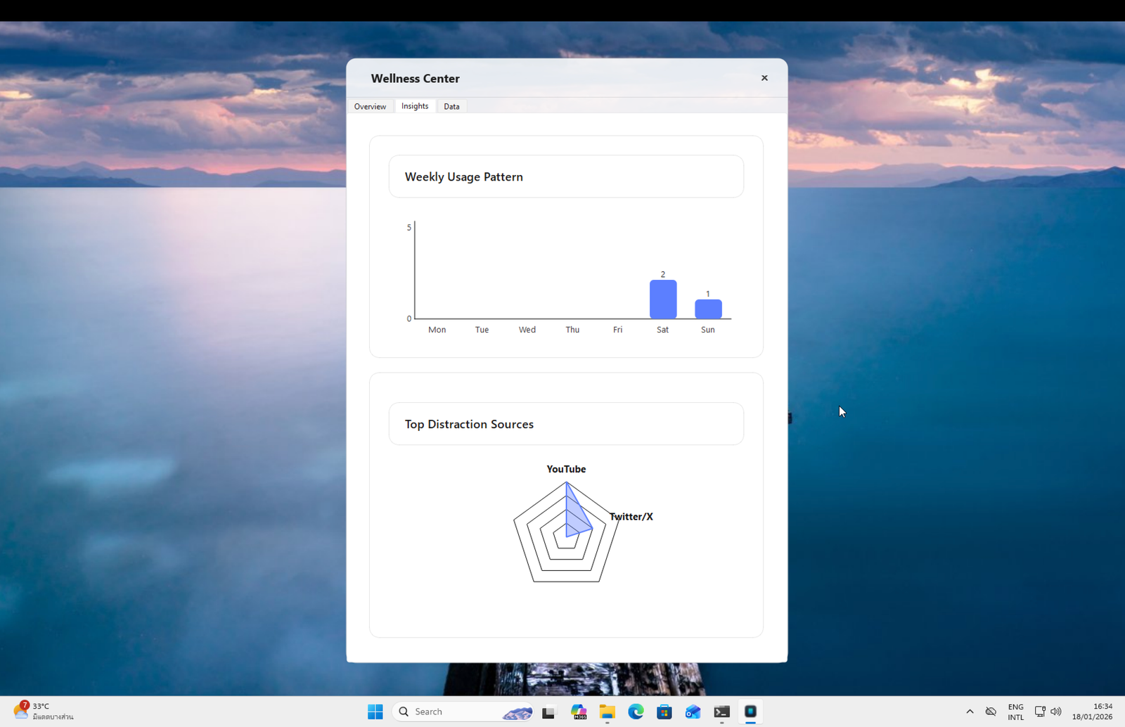Click the active Wellness Center taskbar icon

click(751, 712)
